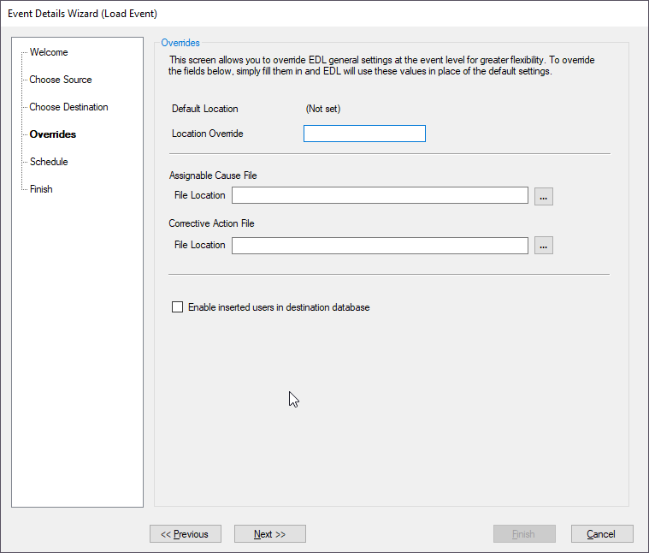Image resolution: width=649 pixels, height=553 pixels.
Task: Browse for Corrective Action file location
Action: click(544, 245)
